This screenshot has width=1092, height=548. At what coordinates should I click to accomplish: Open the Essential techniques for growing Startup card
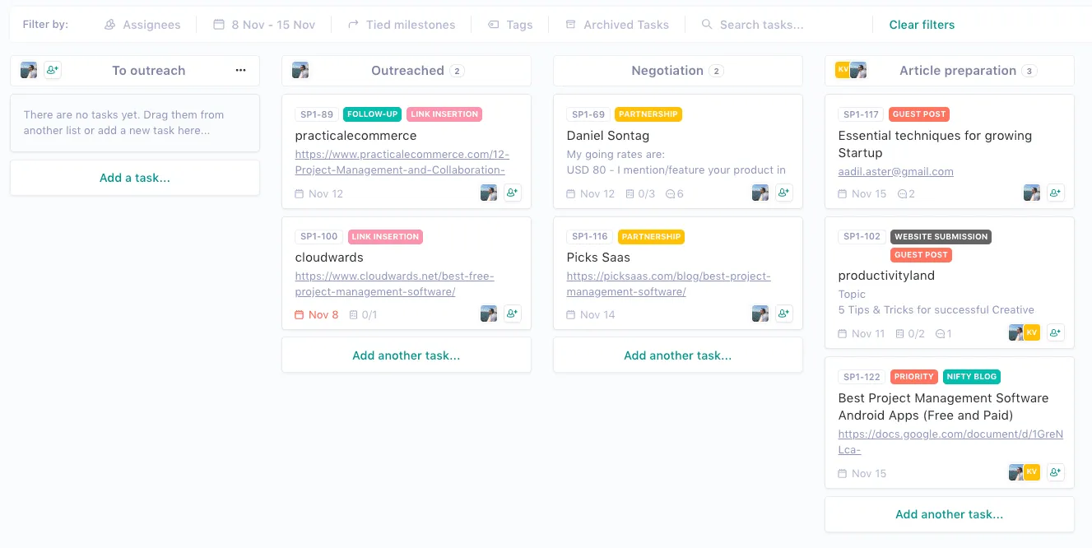coord(935,144)
